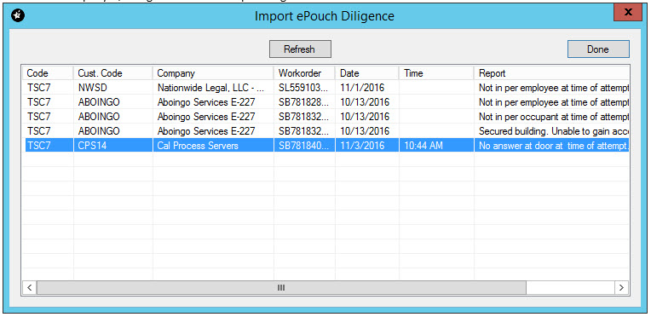Sort by the Company column header
Viewport: 651px width, 317px height.
pyautogui.click(x=213, y=73)
